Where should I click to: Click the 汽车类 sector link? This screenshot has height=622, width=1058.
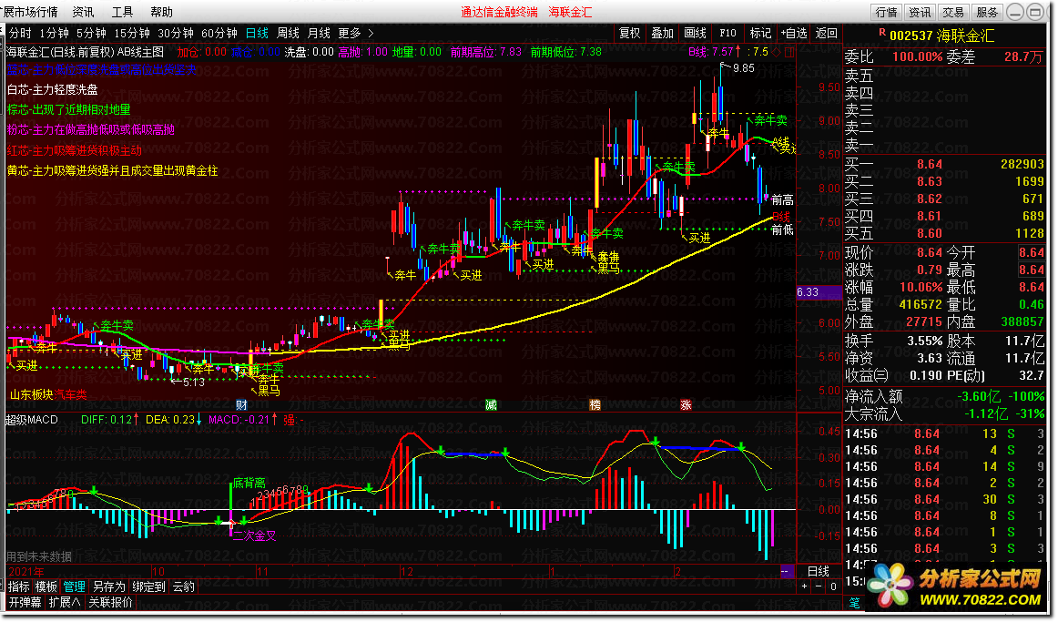[x=71, y=394]
